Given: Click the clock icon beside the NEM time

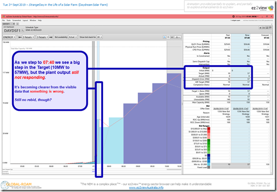Looking at the screenshot, I should point(233,16).
